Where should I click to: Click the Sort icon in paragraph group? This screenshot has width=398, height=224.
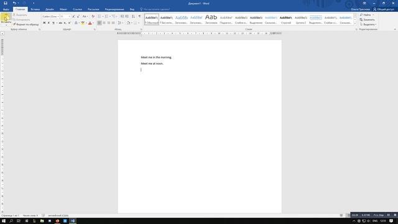pyautogui.click(x=133, y=16)
